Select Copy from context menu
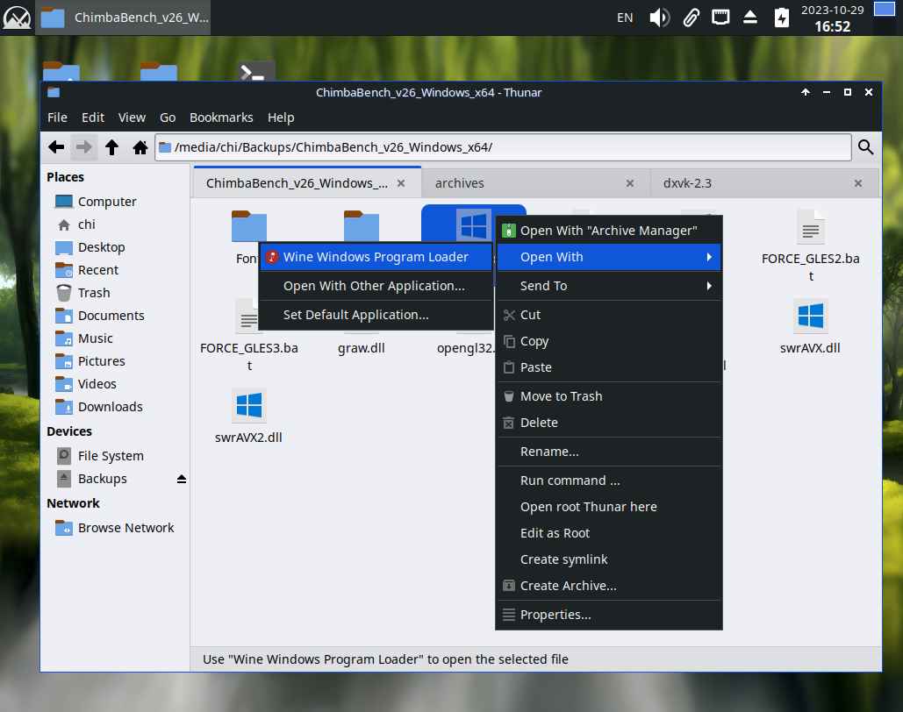Image resolution: width=903 pixels, height=712 pixels. 609,341
